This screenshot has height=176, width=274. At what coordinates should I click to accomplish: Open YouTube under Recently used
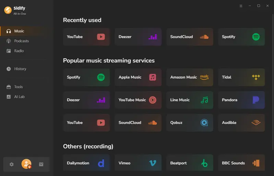pos(86,37)
